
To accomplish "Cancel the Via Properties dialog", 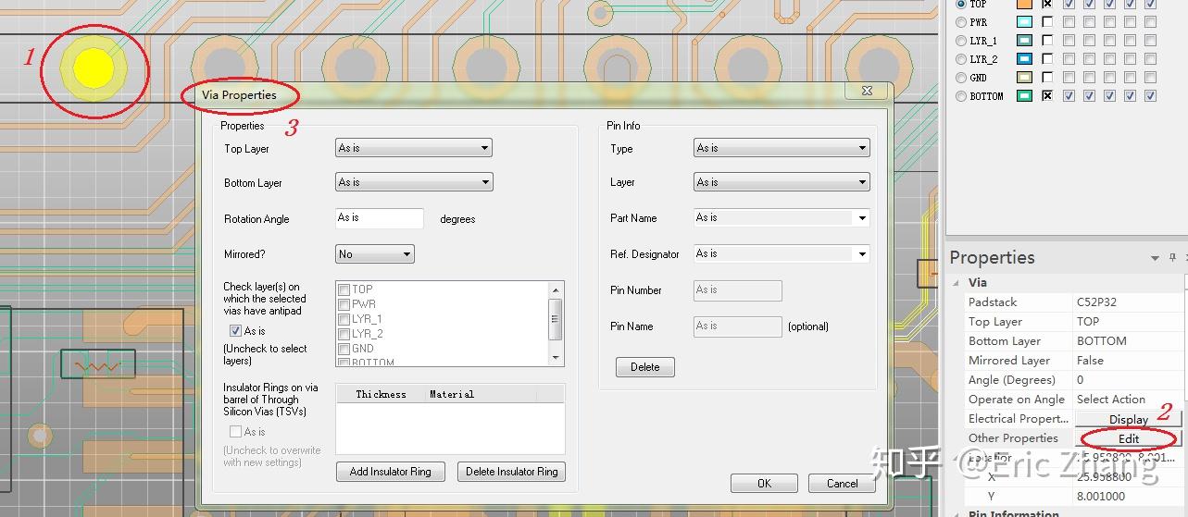I will click(x=842, y=483).
